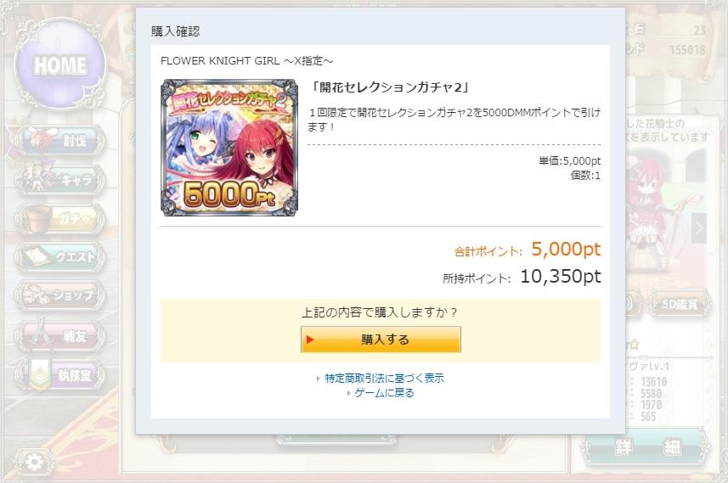Click the 合計ポイント 5,000pt amount
This screenshot has height=483, width=728.
566,250
